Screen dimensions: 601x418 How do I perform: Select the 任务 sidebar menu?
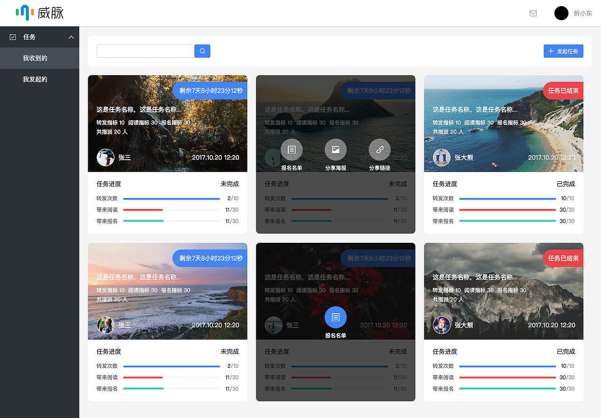pyautogui.click(x=39, y=37)
